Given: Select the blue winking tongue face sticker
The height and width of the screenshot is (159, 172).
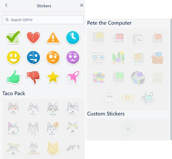Looking at the screenshot, I should coord(33,57).
